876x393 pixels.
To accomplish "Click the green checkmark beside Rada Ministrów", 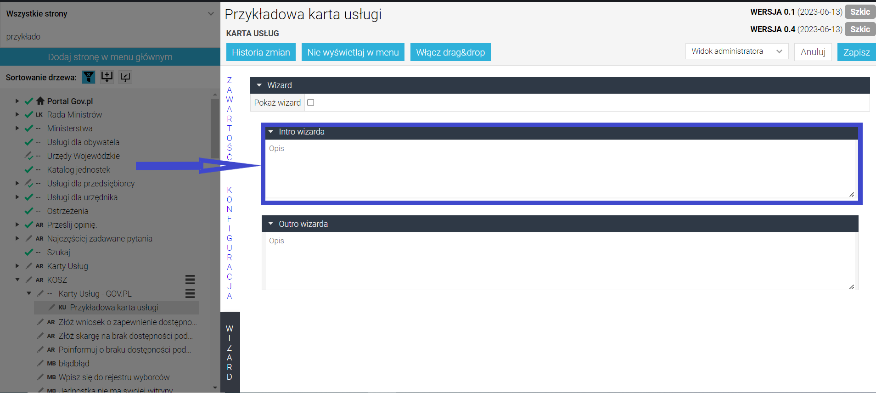I will tap(29, 115).
